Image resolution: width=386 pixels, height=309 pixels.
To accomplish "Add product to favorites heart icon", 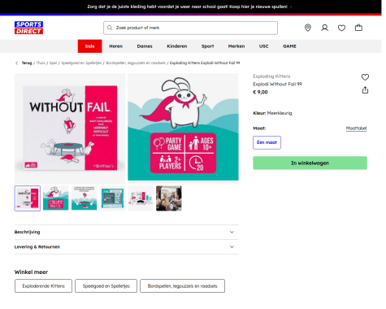I will [365, 77].
